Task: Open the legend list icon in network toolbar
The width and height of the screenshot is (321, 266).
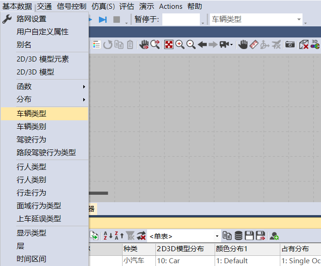Action: tap(96, 44)
